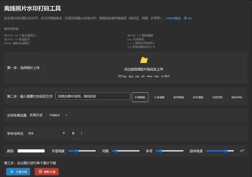Pick the 内部资料 template

pyautogui.click(x=217, y=97)
